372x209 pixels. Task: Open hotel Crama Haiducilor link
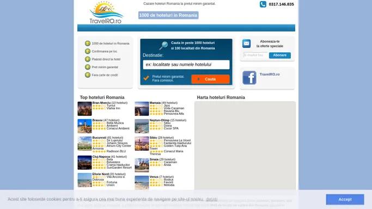point(118,165)
